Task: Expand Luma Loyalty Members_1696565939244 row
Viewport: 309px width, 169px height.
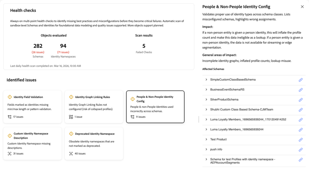Action: [206, 130]
